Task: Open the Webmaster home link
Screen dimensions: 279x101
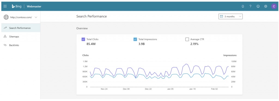Action: pyautogui.click(x=34, y=6)
